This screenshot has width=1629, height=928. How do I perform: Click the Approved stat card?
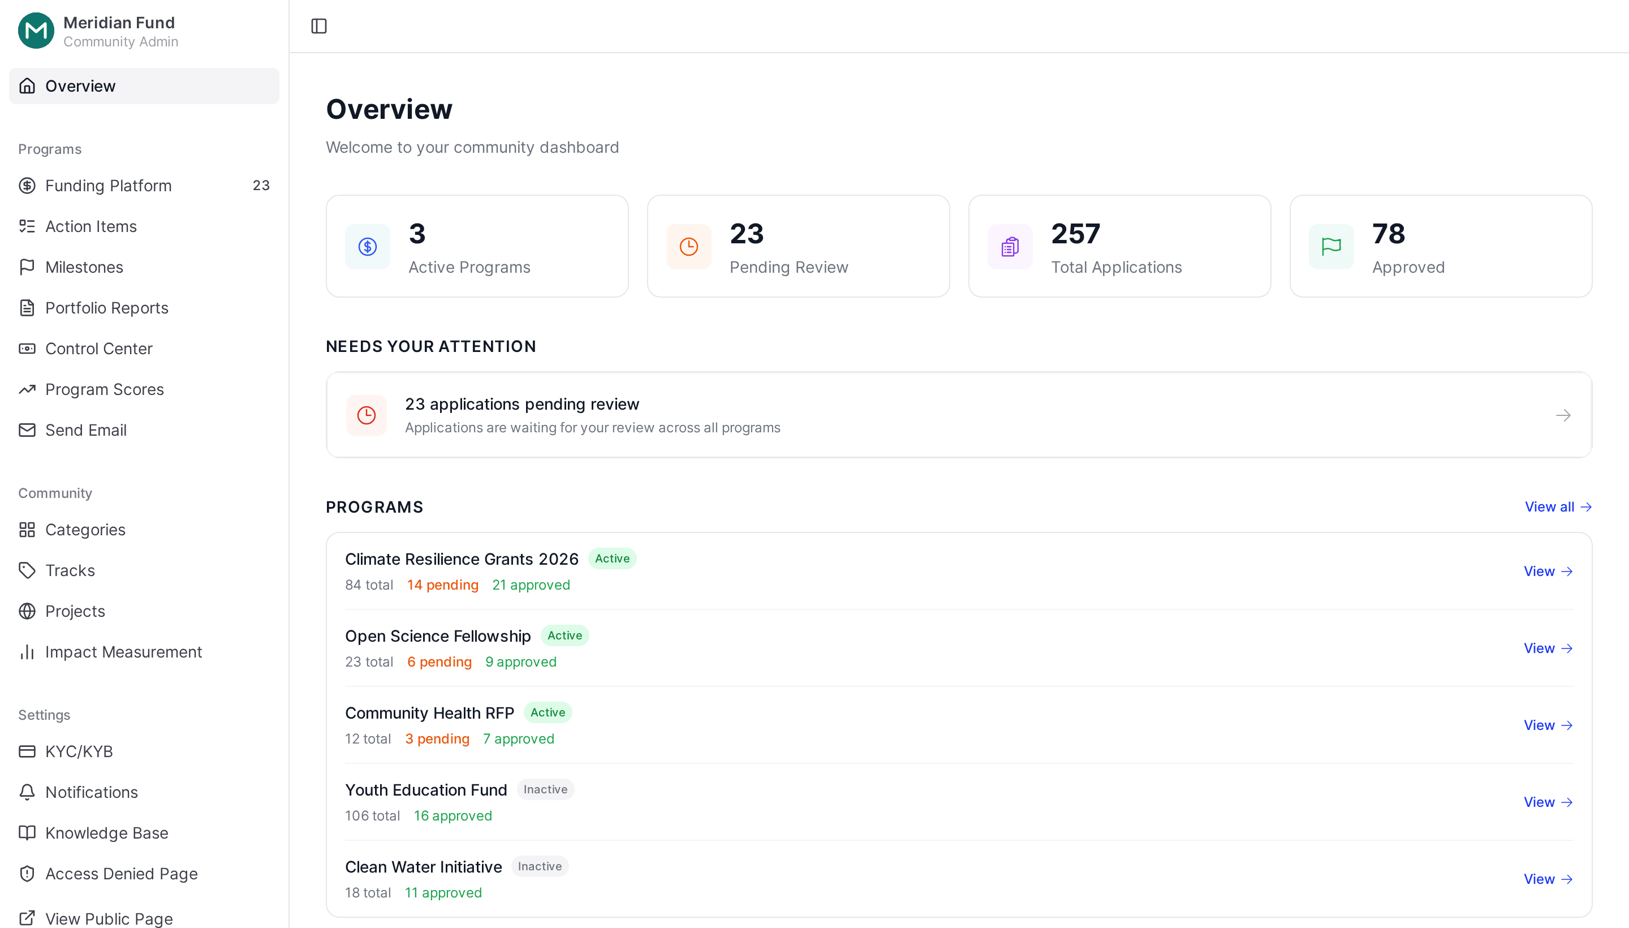[x=1441, y=247]
